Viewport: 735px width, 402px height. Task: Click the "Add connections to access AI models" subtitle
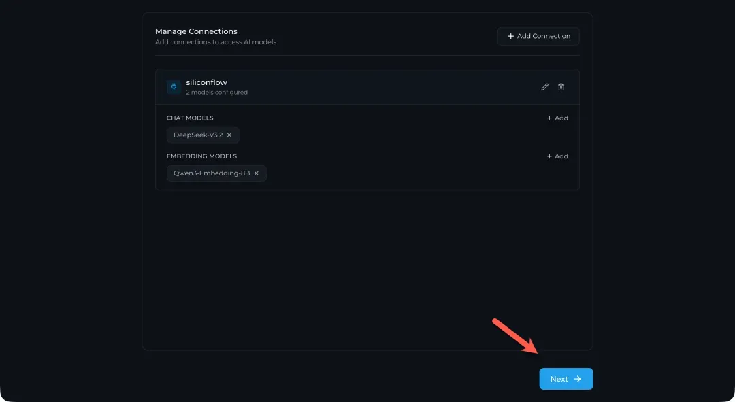point(216,42)
